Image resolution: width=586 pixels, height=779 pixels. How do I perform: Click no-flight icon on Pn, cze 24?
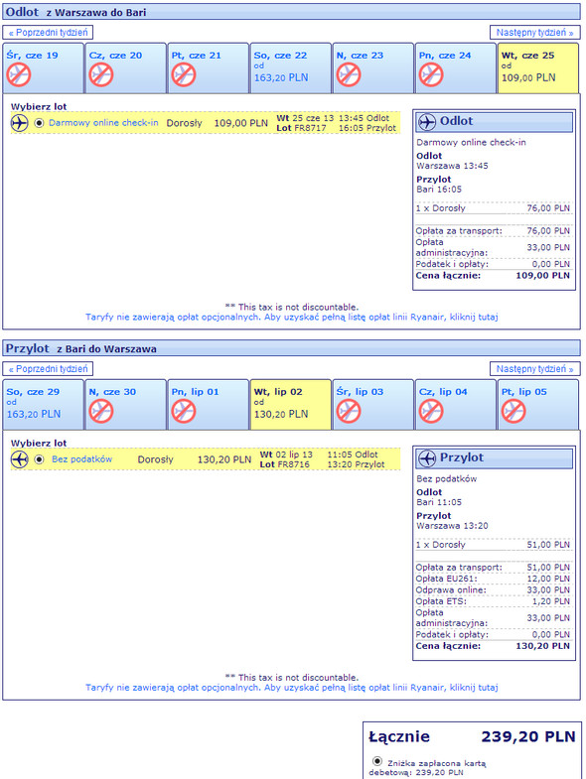tap(431, 75)
